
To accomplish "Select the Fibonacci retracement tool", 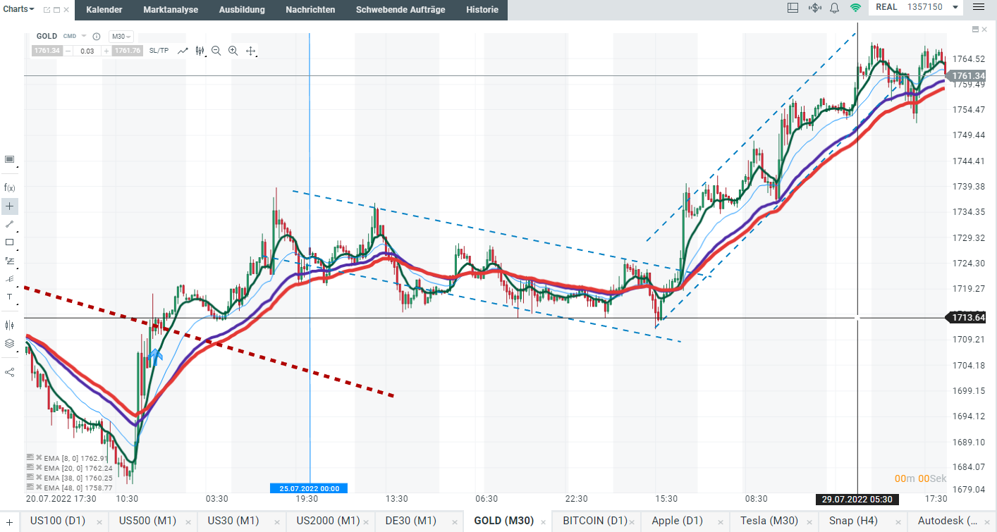I will [x=10, y=261].
